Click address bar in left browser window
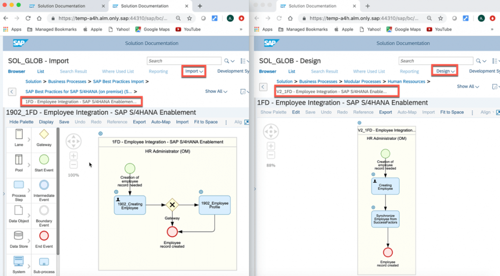The image size is (500, 276). [113, 18]
